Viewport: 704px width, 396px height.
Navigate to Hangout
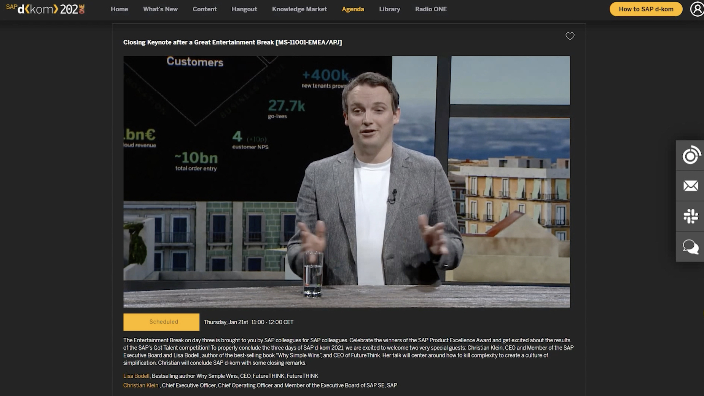[244, 9]
